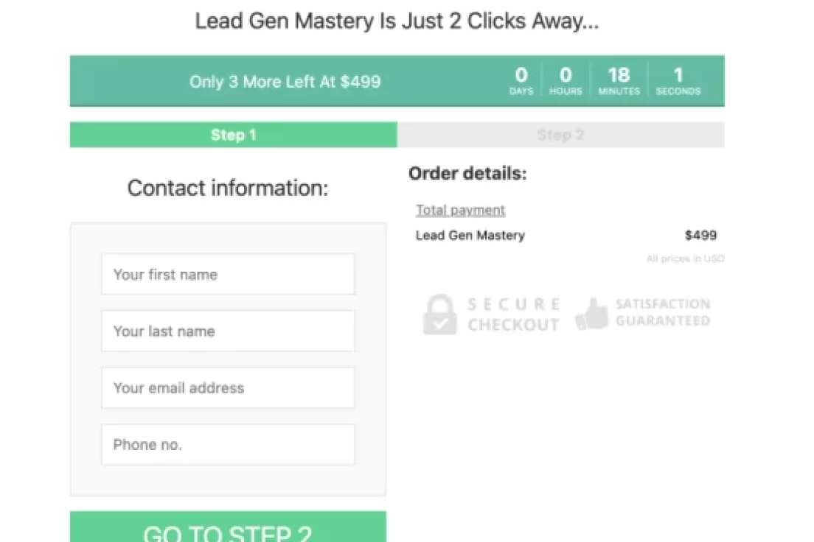Screen dimensions: 814x542
Task: Click the Order details heading
Action: point(467,173)
